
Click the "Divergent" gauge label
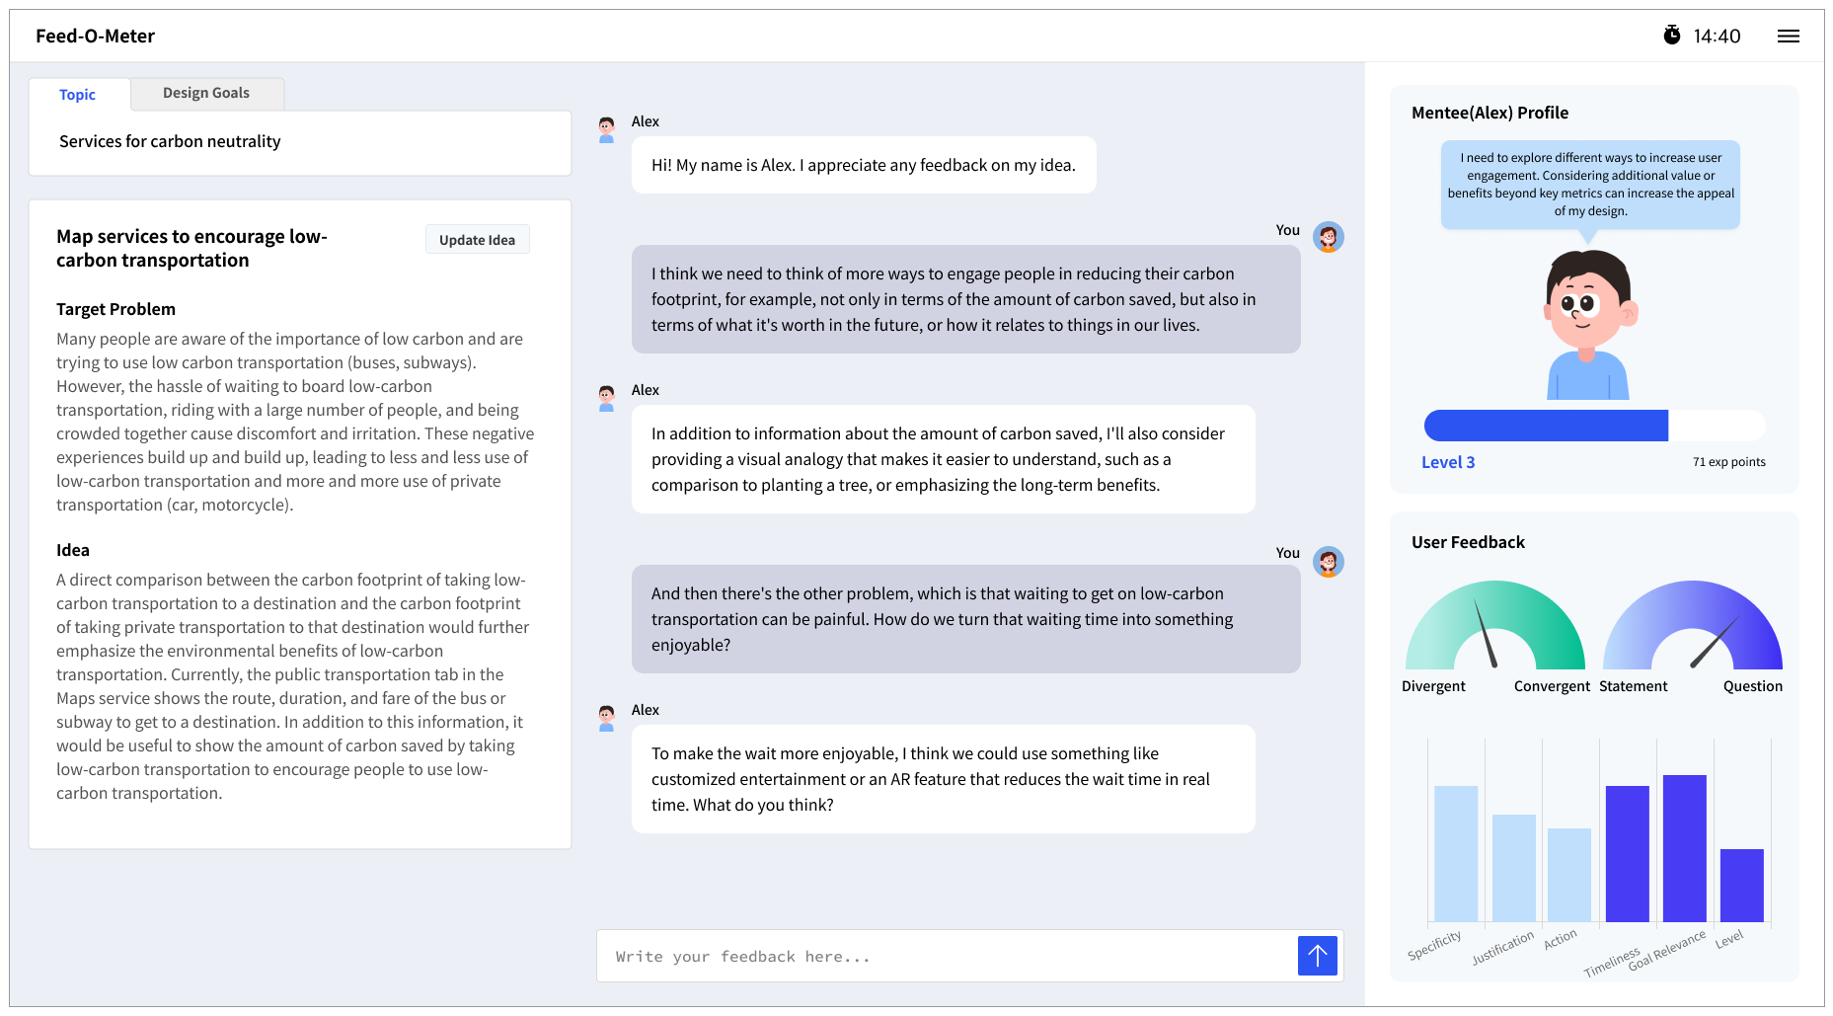(1433, 686)
